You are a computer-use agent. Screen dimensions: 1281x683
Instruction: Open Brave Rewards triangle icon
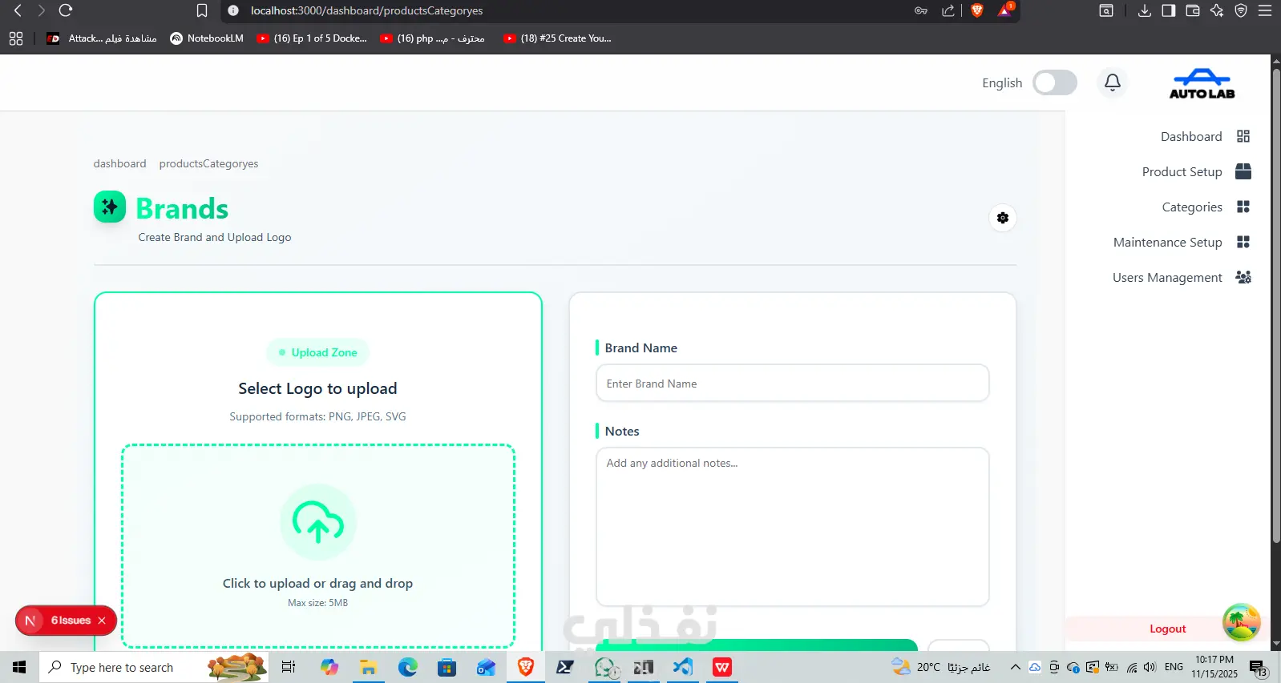point(1005,10)
